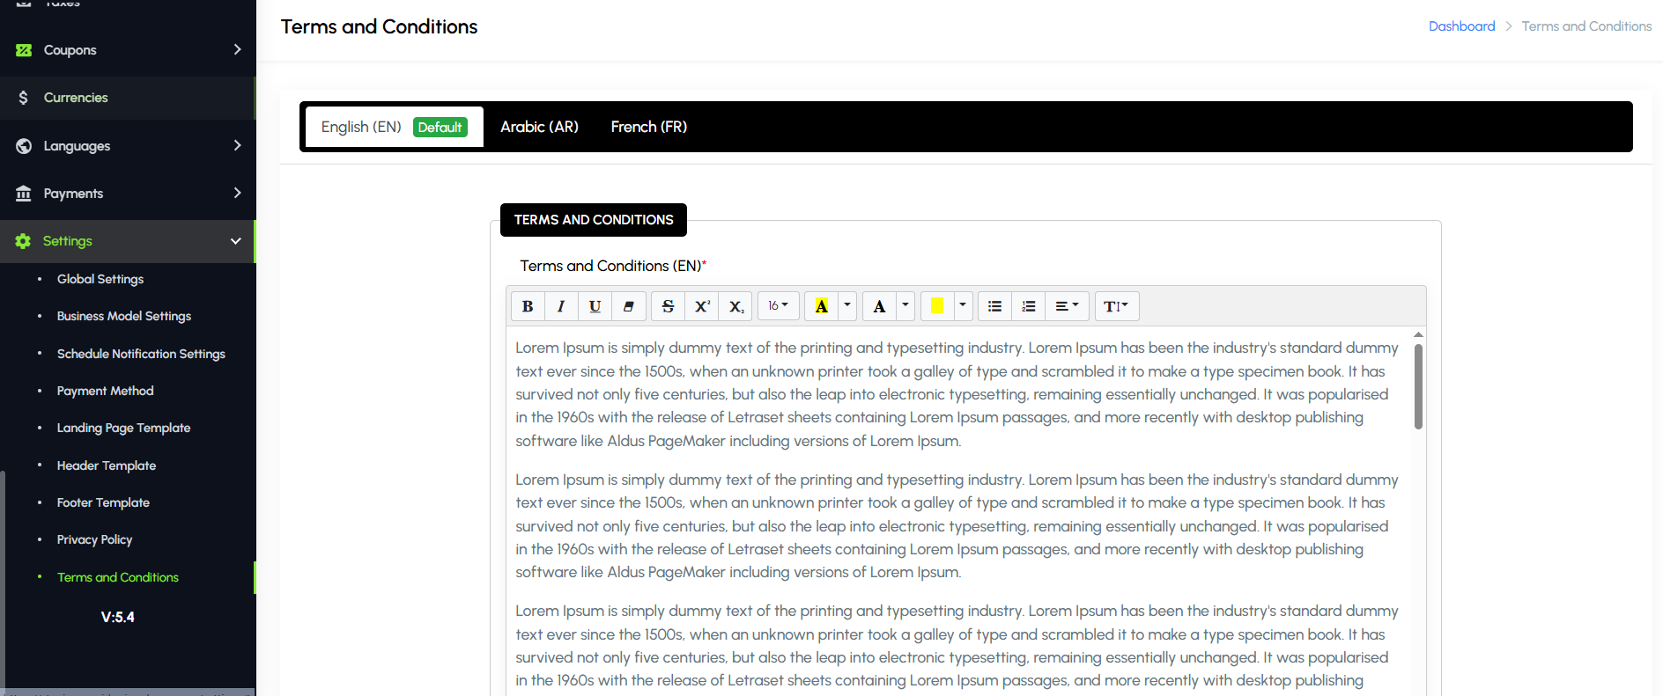Open the line height dropdown

click(x=1116, y=306)
